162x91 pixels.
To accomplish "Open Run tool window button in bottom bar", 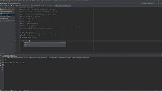I will point(20,90).
